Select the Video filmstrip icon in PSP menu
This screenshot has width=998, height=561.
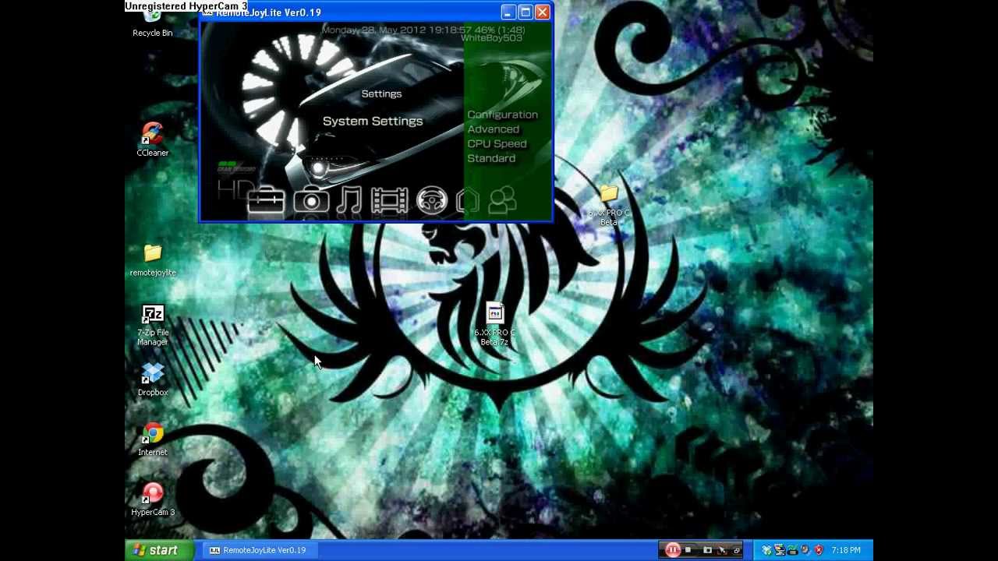389,201
